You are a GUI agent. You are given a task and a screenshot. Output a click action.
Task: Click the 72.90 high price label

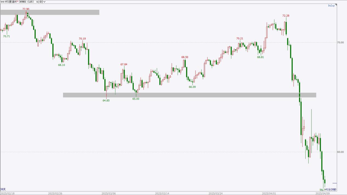(x=26, y=9)
